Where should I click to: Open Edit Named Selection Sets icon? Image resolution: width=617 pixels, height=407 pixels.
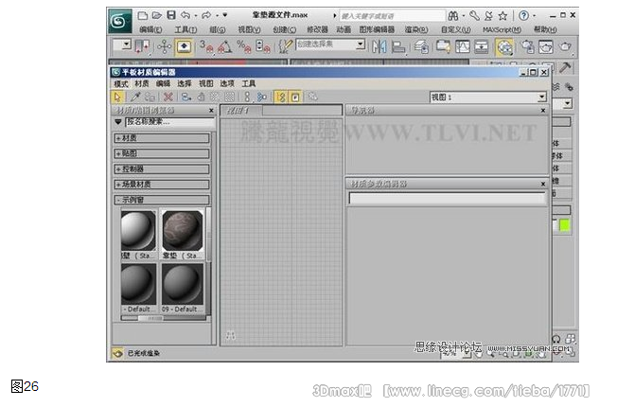(285, 46)
